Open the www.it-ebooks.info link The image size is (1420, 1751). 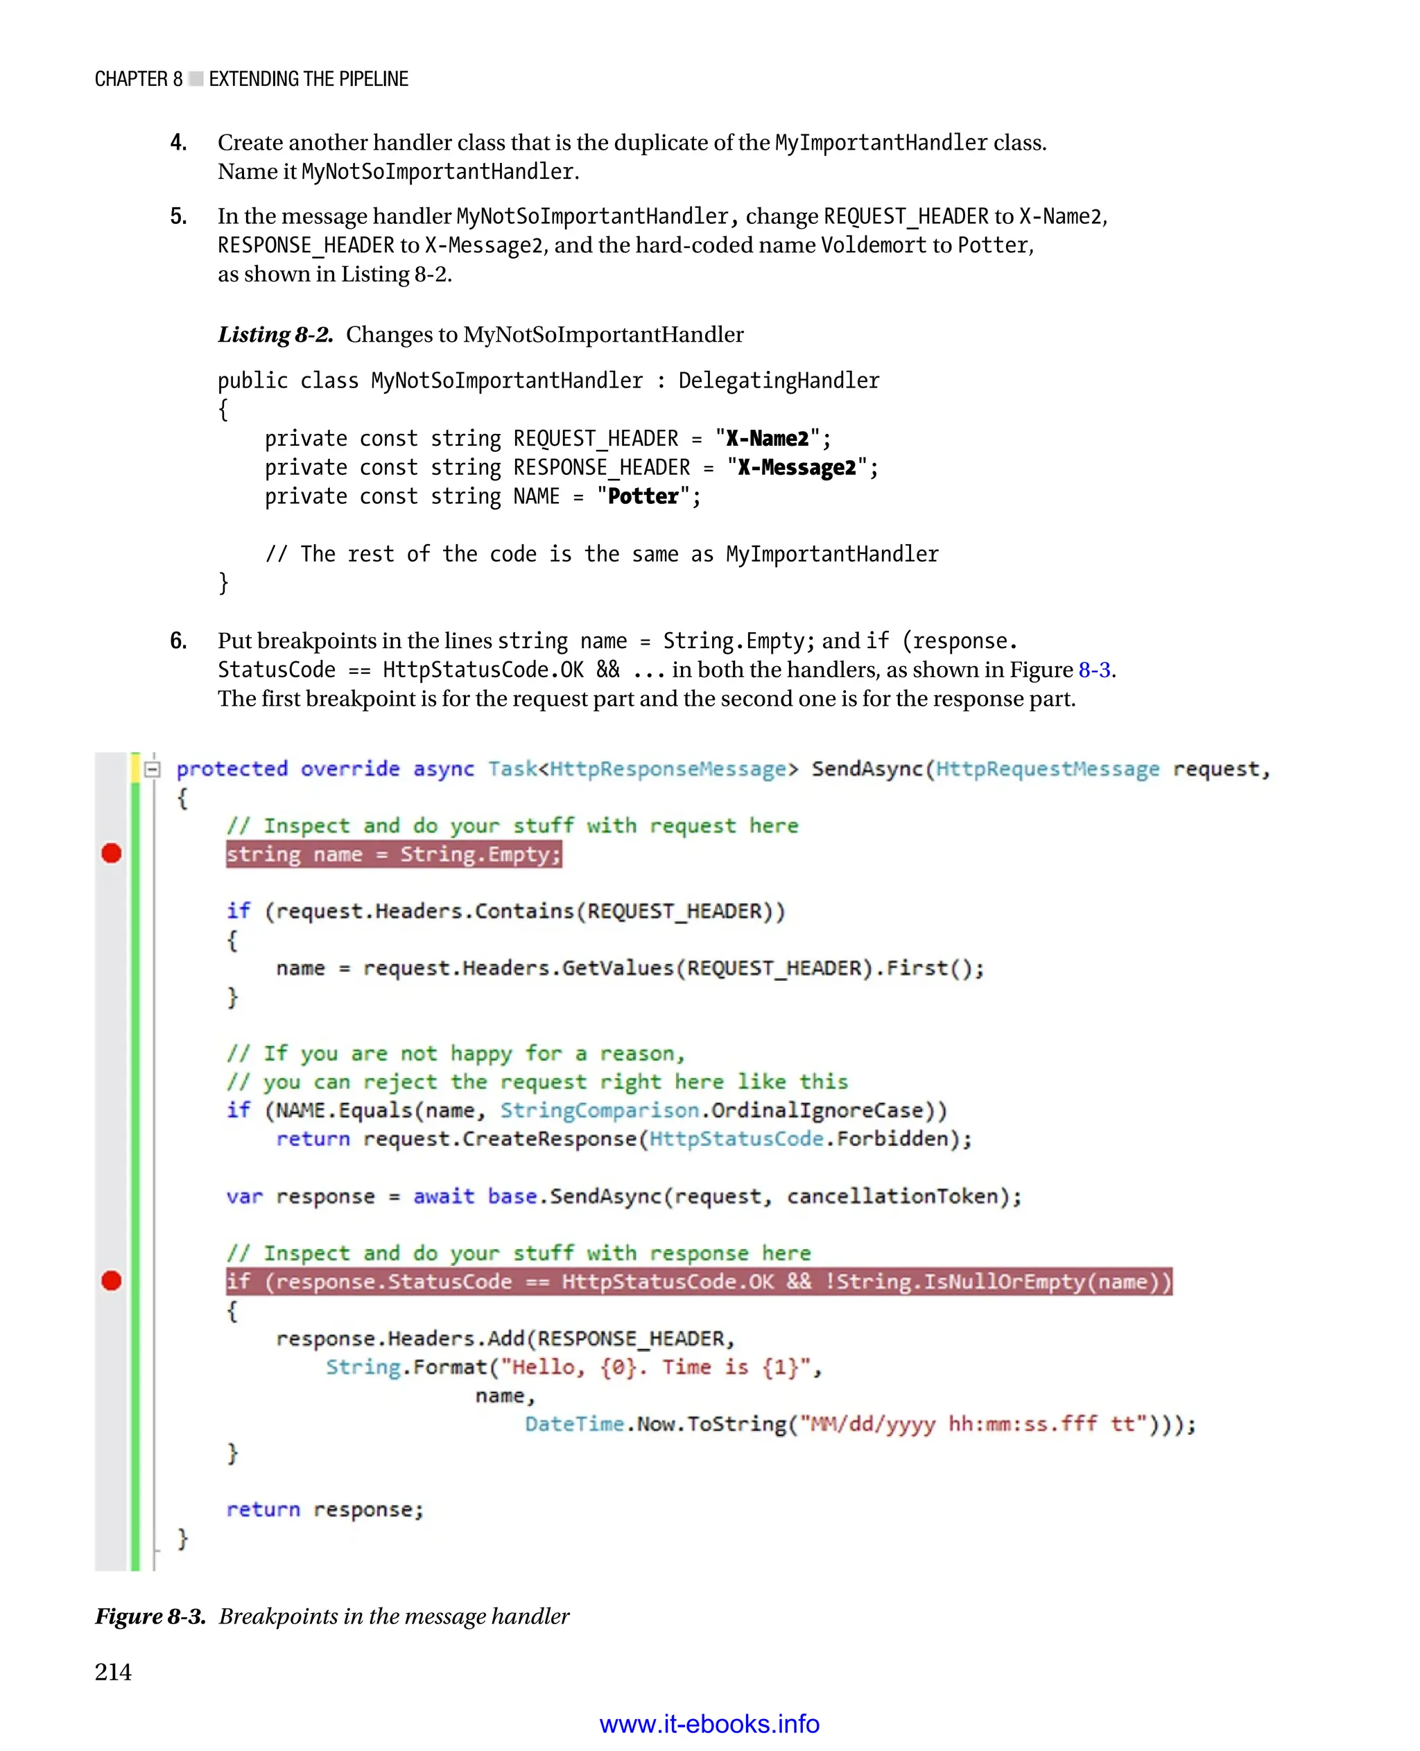point(709,1723)
